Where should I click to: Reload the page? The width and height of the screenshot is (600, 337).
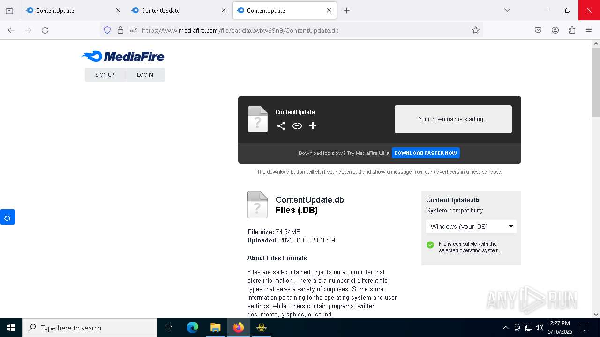pyautogui.click(x=45, y=30)
